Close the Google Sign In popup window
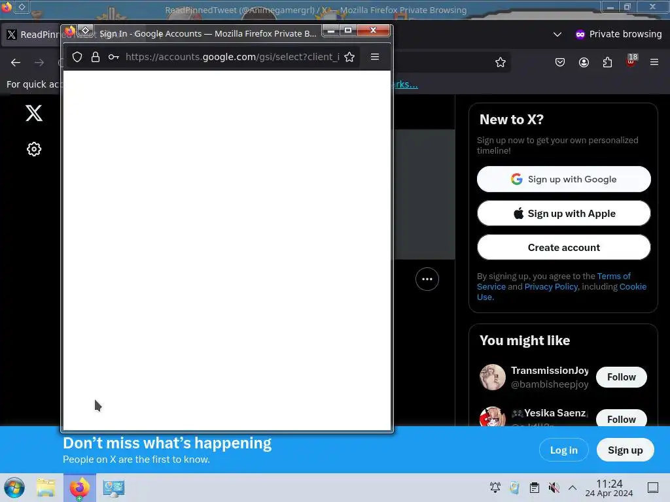The width and height of the screenshot is (670, 502). [x=373, y=30]
